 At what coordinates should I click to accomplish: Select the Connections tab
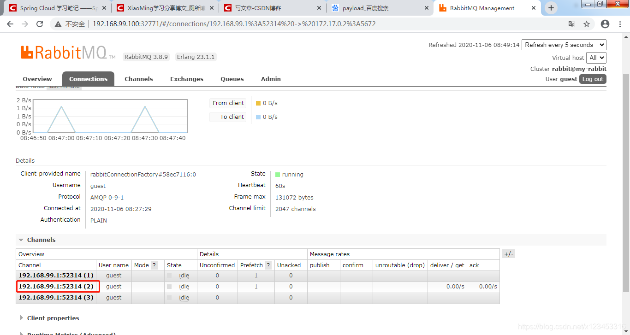(x=88, y=79)
